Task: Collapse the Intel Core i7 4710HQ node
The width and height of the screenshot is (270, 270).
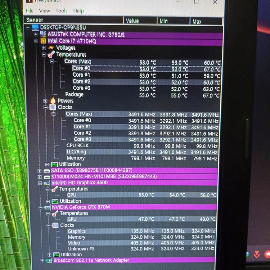Action: (x=36, y=41)
